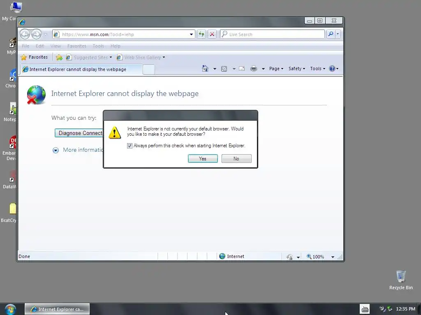Click the Internet zone status icon
The width and height of the screenshot is (421, 315).
[222, 256]
